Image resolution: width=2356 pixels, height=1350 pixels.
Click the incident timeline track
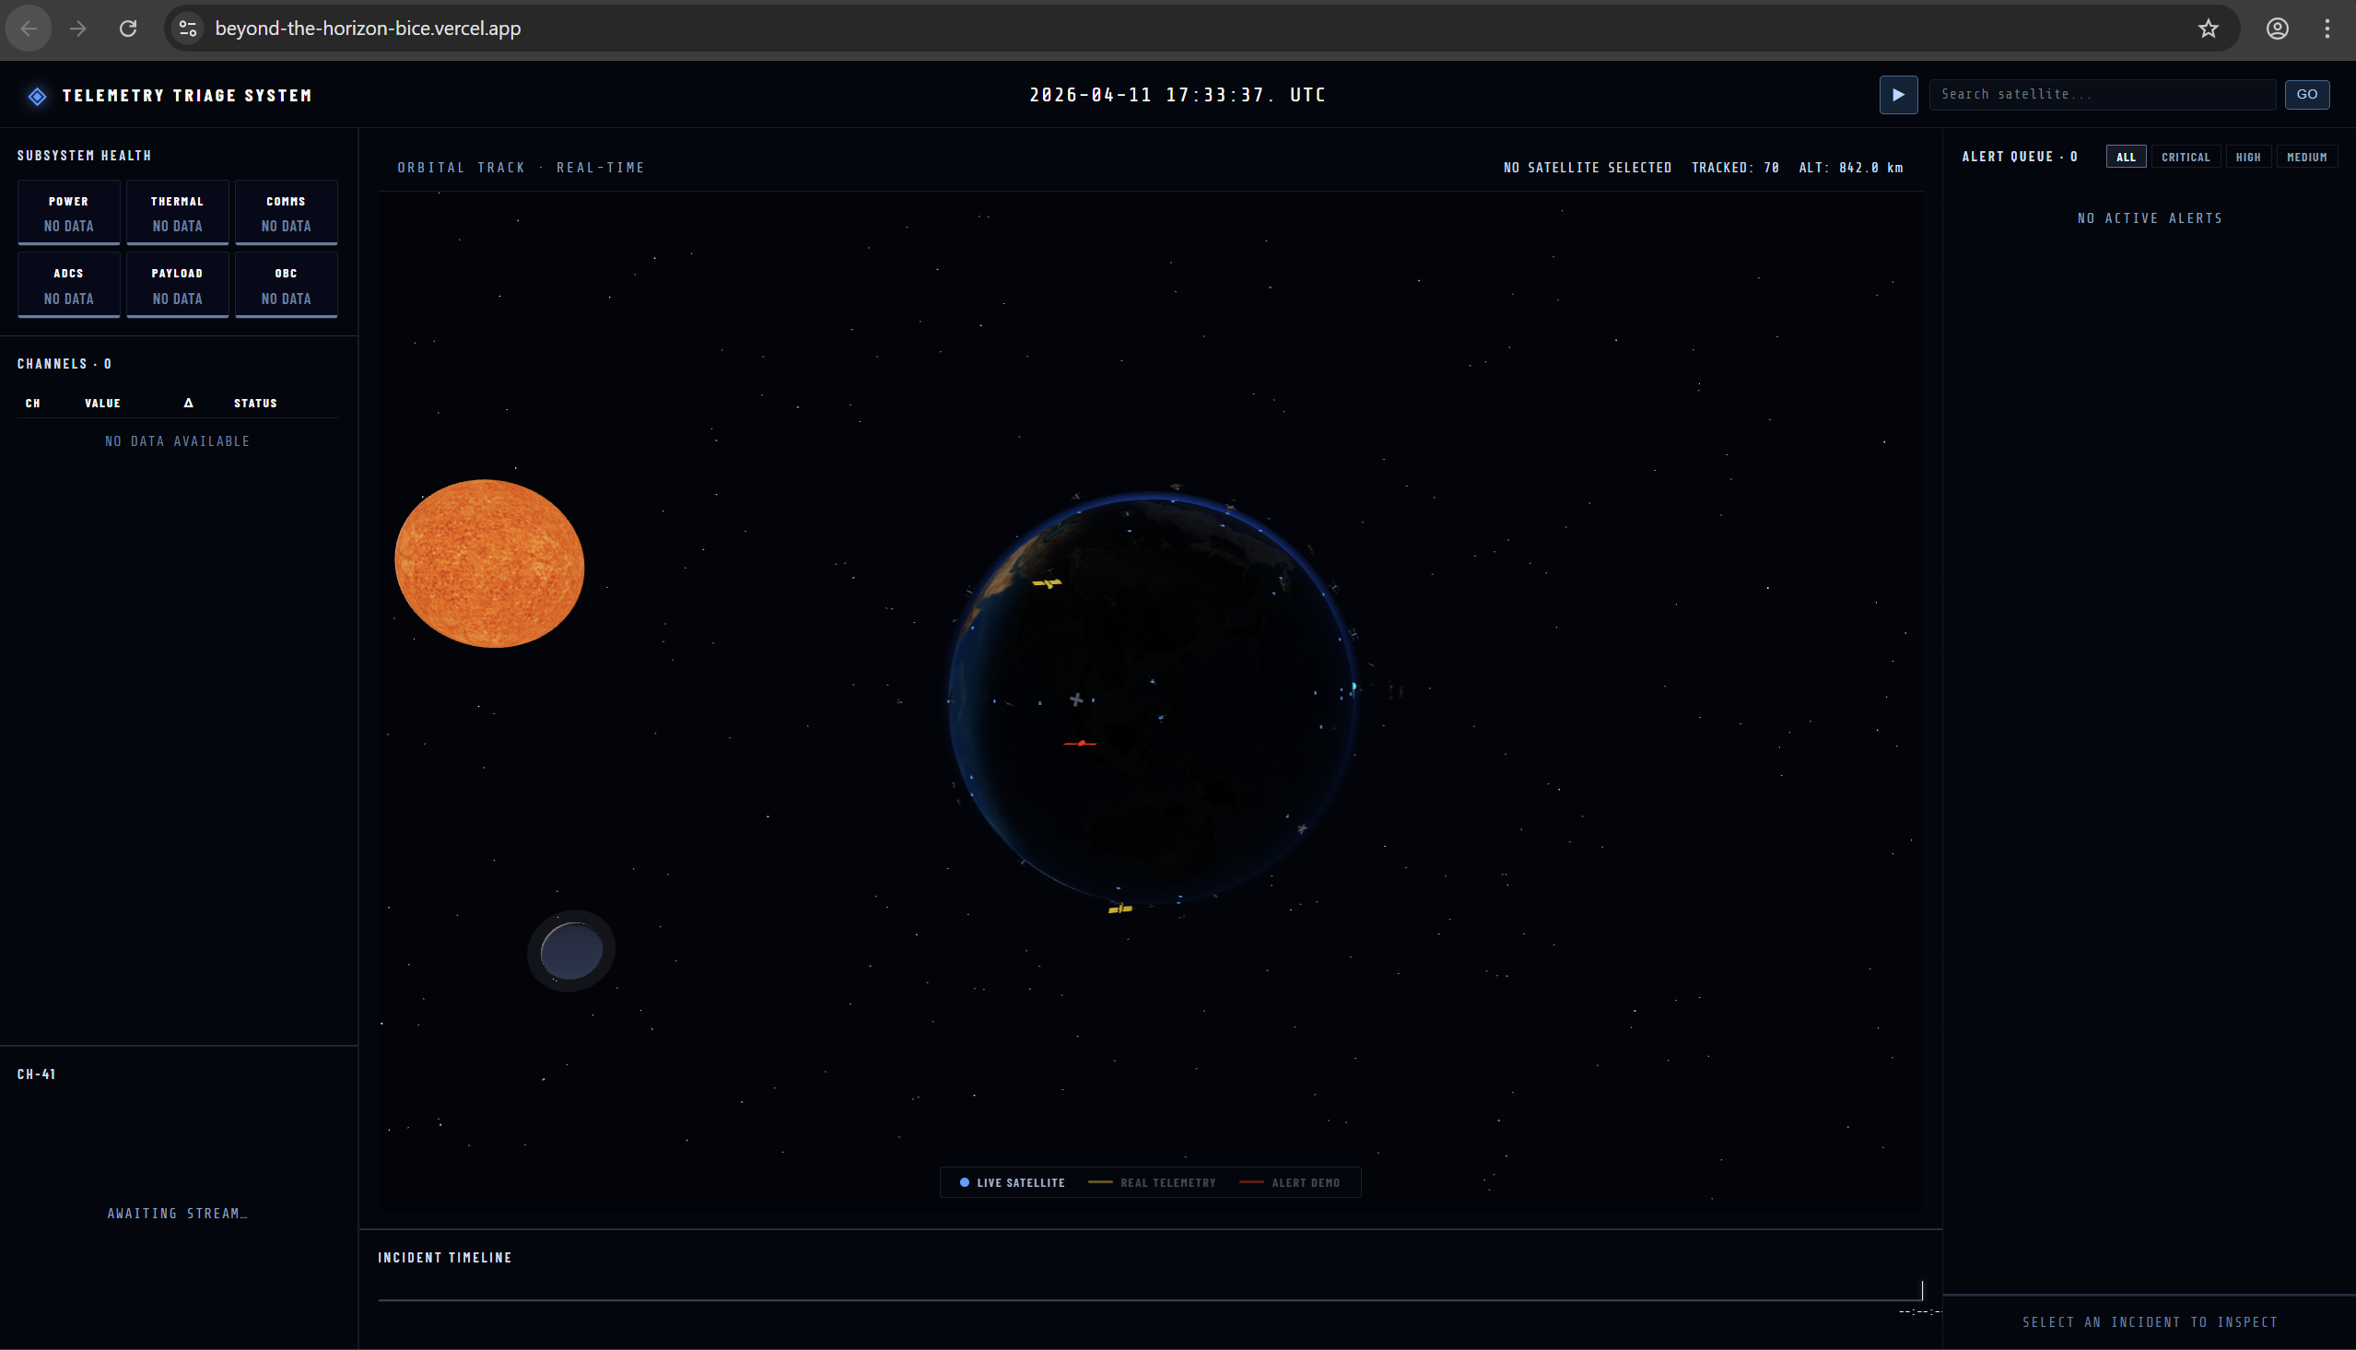point(1149,1299)
